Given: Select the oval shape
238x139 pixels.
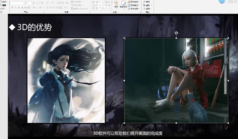Looking at the screenshot, I should [109, 2].
